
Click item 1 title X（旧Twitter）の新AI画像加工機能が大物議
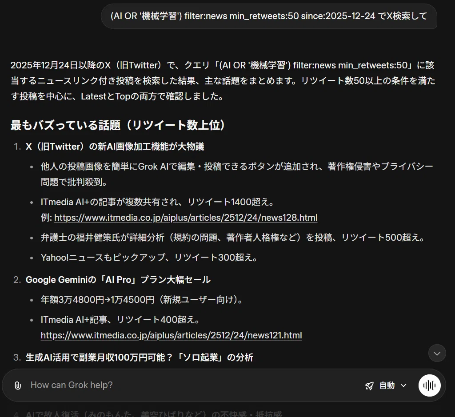tap(115, 147)
